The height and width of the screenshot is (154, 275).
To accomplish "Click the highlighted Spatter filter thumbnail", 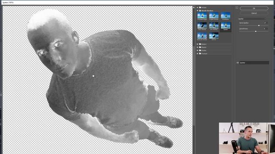I will click(226, 26).
